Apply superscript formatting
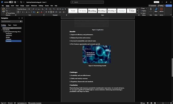Image resolution: width=173 pixels, height=104 pixels. (x=31, y=12)
